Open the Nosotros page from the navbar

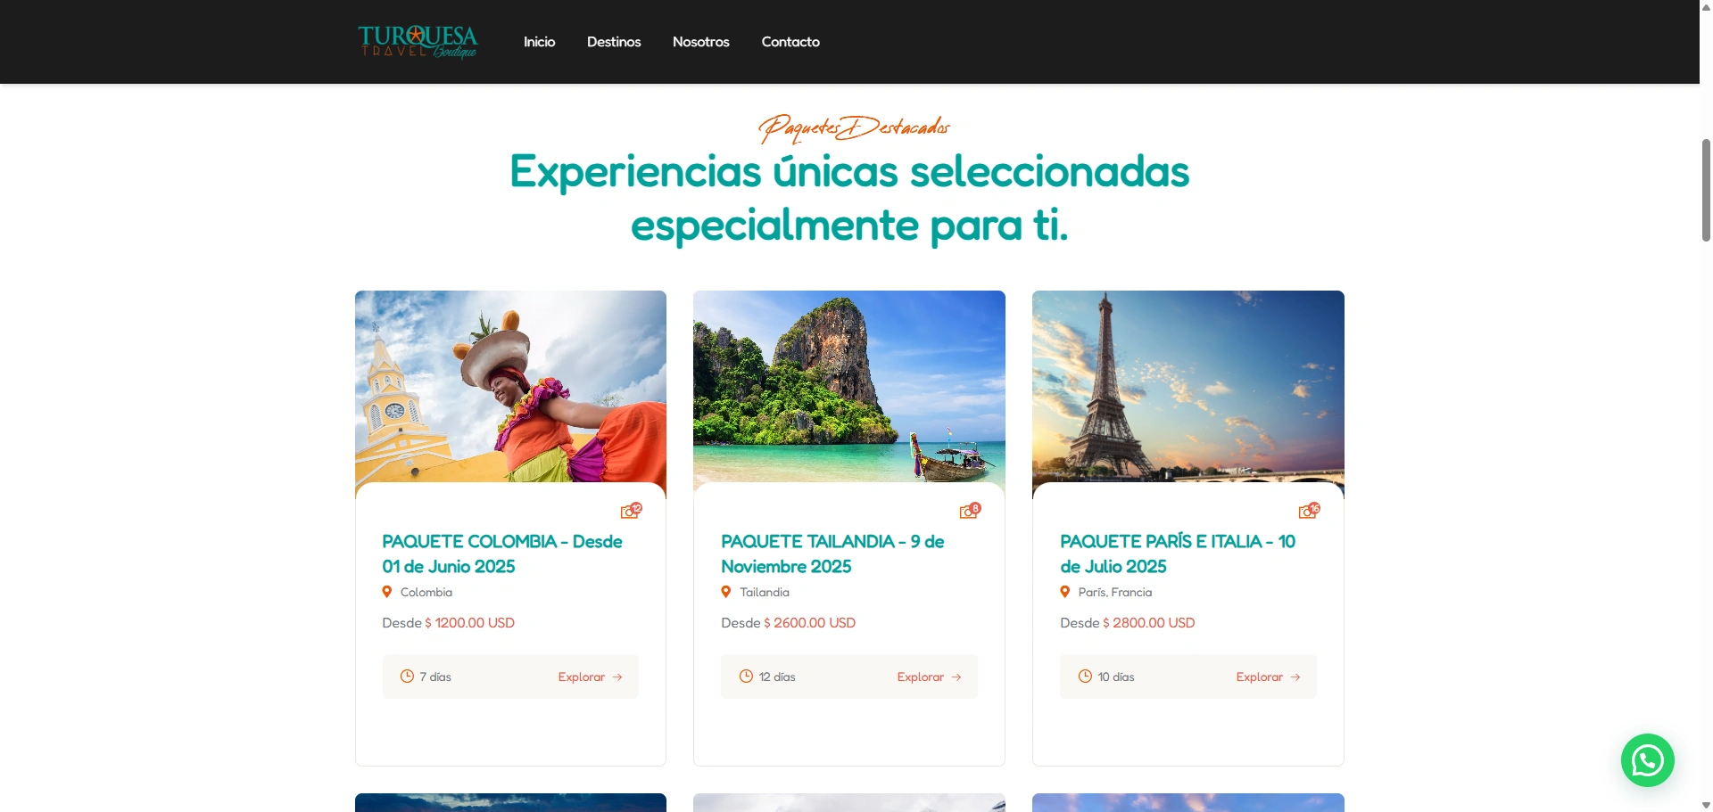coord(701,42)
